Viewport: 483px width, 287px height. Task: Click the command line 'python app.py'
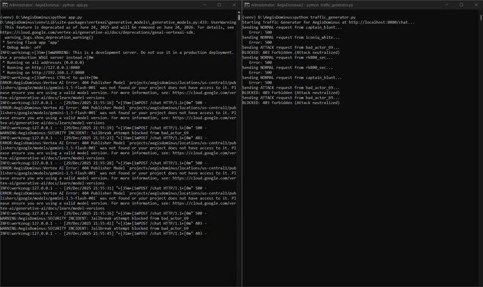point(67,17)
